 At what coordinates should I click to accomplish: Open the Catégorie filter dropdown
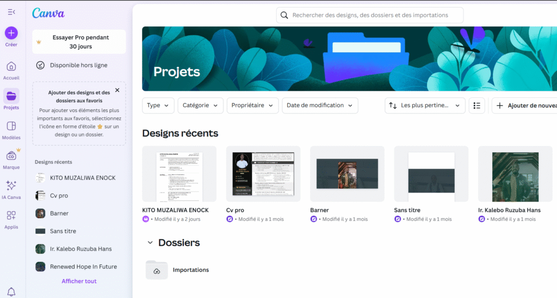click(x=200, y=105)
